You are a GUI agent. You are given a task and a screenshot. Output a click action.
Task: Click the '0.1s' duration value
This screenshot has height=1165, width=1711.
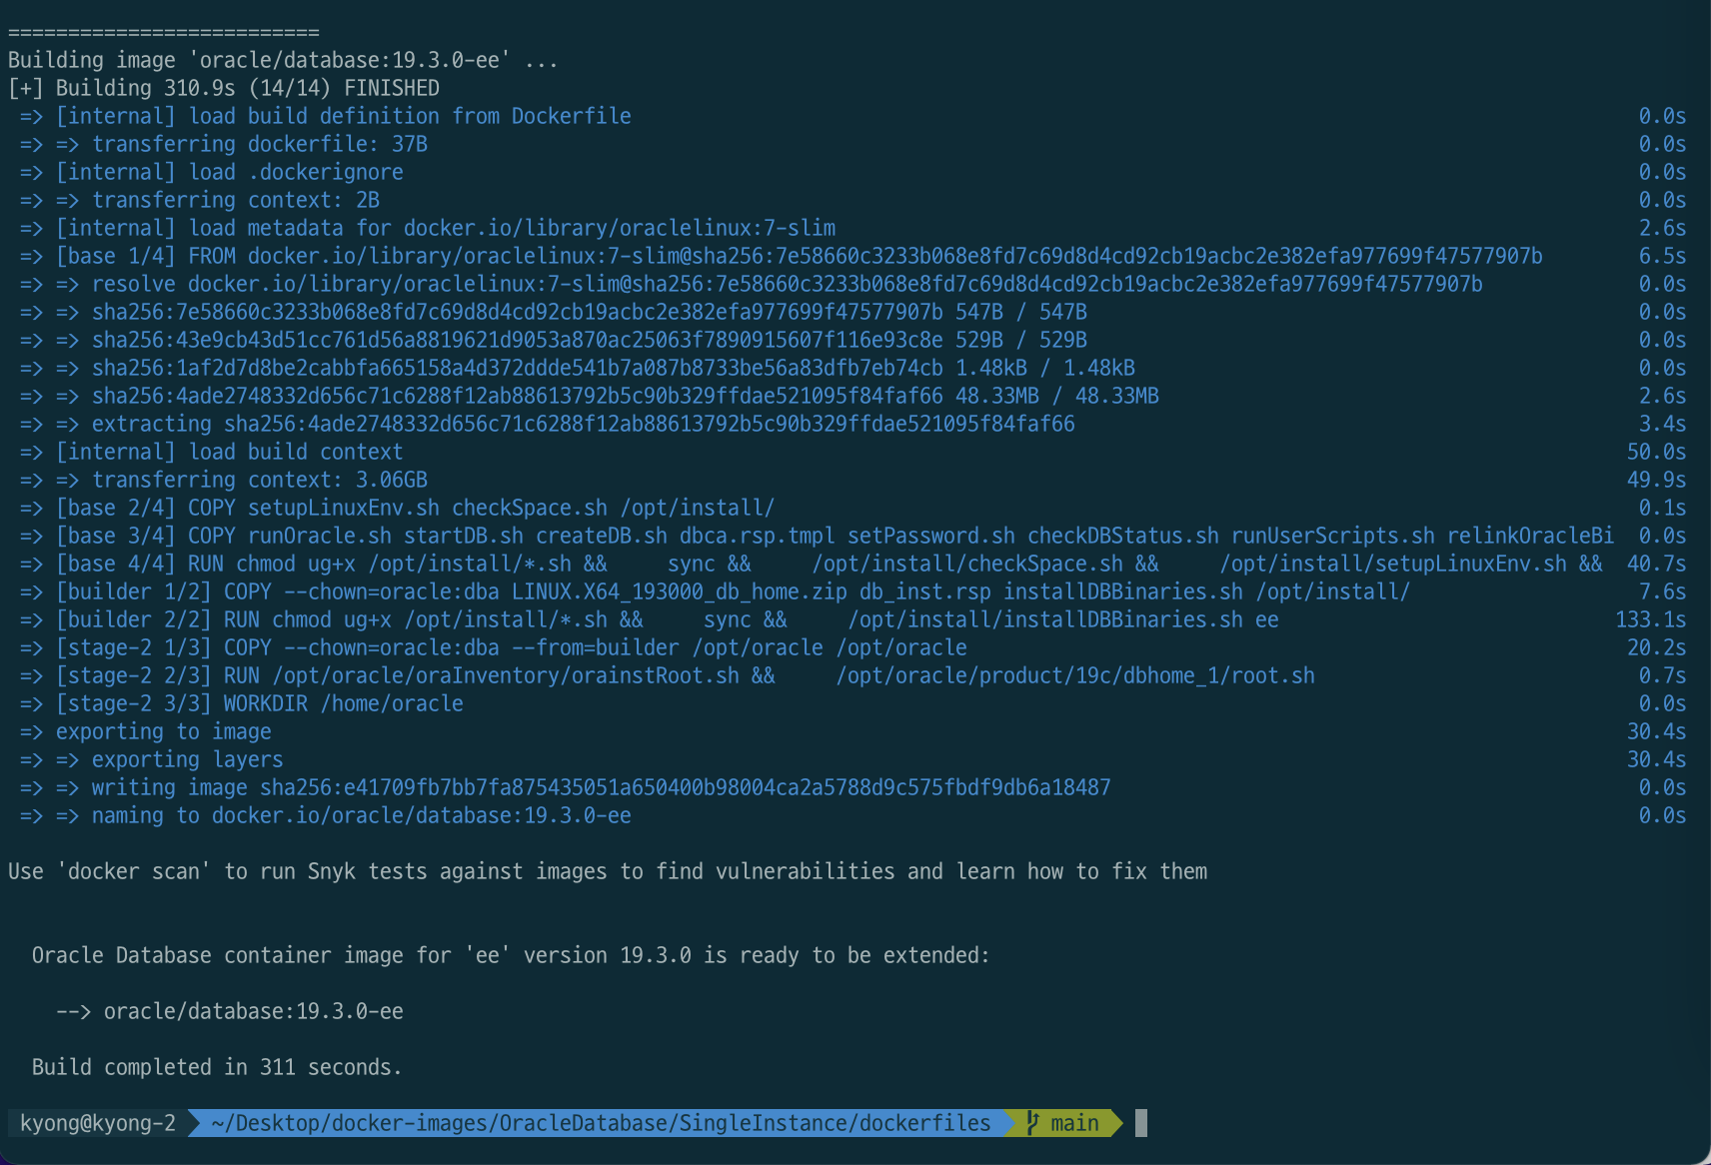tap(1663, 508)
